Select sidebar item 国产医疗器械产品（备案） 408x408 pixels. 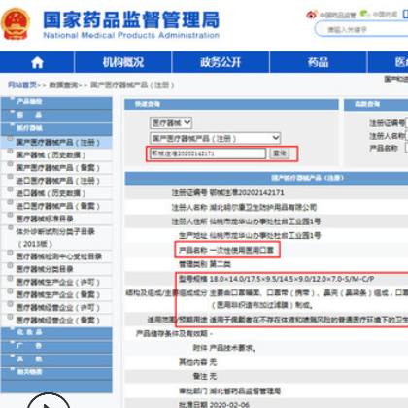pos(57,168)
